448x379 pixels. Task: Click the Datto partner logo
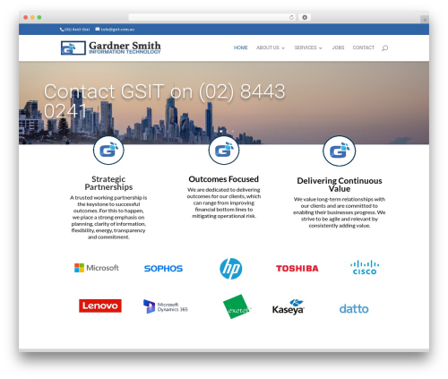tap(354, 308)
